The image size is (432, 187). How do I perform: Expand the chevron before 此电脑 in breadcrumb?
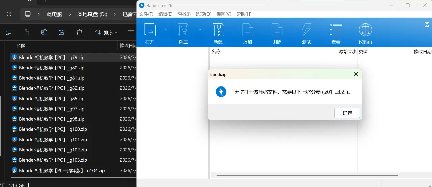coord(39,14)
